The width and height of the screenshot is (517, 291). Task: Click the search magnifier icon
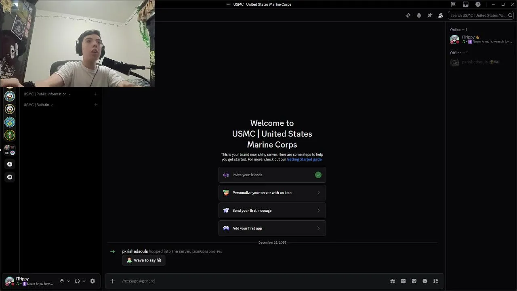pyautogui.click(x=510, y=15)
